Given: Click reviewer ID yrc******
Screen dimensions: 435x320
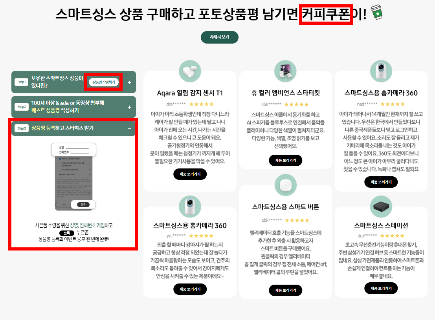Looking at the screenshot, I should pyautogui.click(x=176, y=236).
